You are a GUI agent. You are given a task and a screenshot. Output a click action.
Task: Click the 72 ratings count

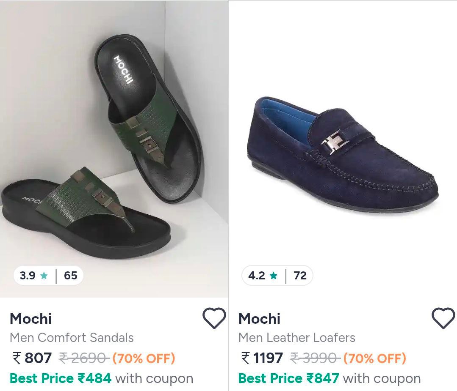point(300,276)
